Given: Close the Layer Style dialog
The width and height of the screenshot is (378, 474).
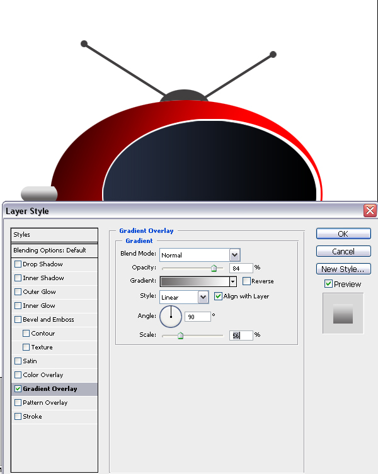Looking at the screenshot, I should point(370,211).
